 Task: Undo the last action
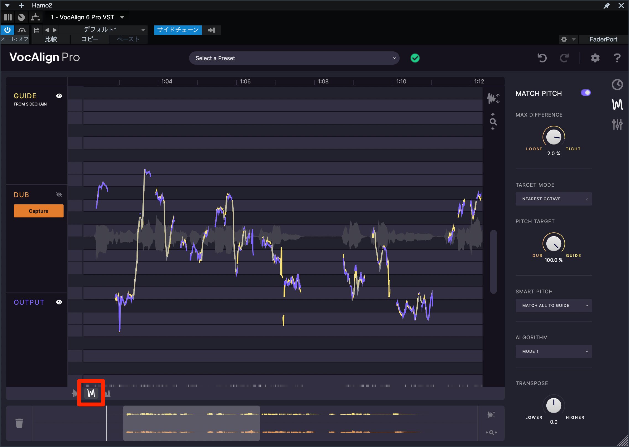[x=542, y=58]
